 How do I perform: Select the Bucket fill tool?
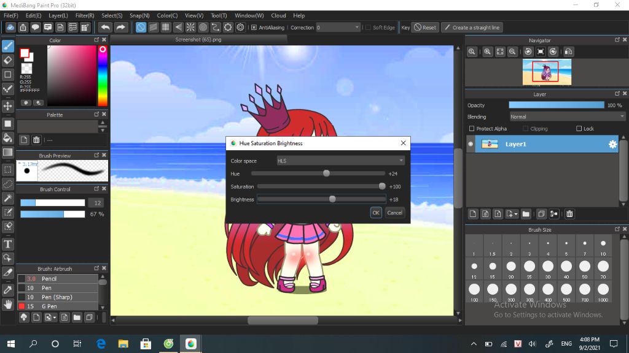[7, 138]
